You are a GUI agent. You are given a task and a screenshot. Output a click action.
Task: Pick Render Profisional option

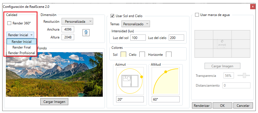(x=22, y=53)
